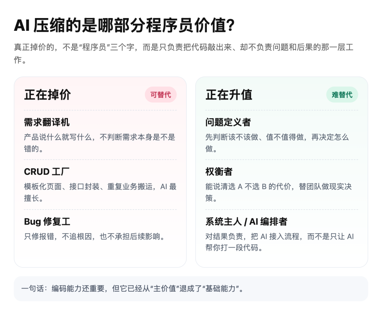Click the 正在掉价 card heading
382x332 pixels.
[x=47, y=95]
